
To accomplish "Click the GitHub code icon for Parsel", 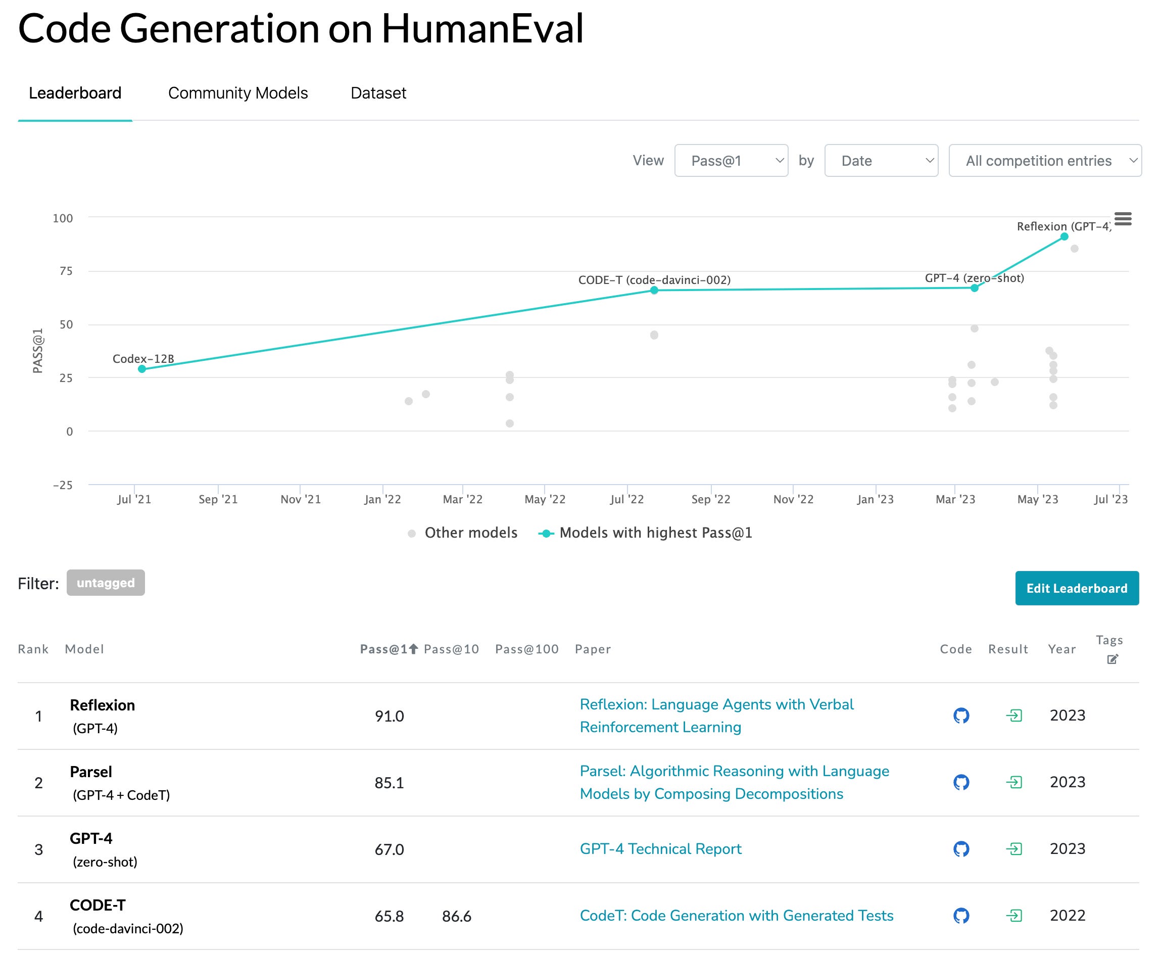I will click(x=961, y=782).
